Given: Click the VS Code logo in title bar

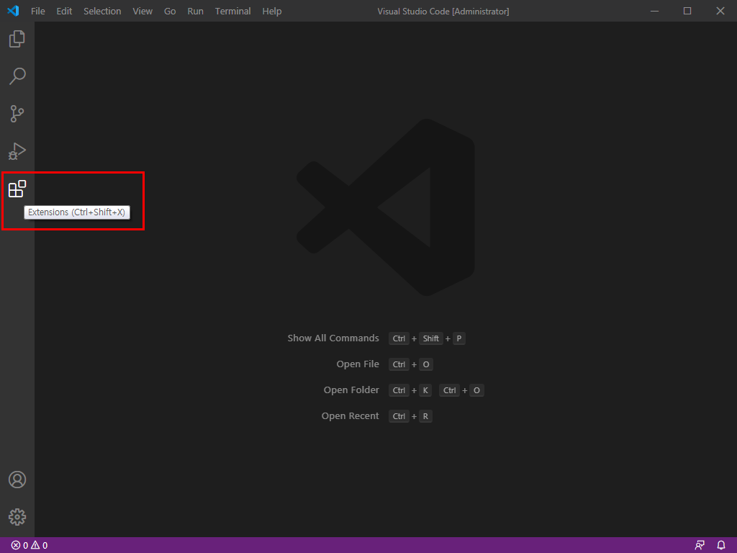Looking at the screenshot, I should [x=13, y=11].
